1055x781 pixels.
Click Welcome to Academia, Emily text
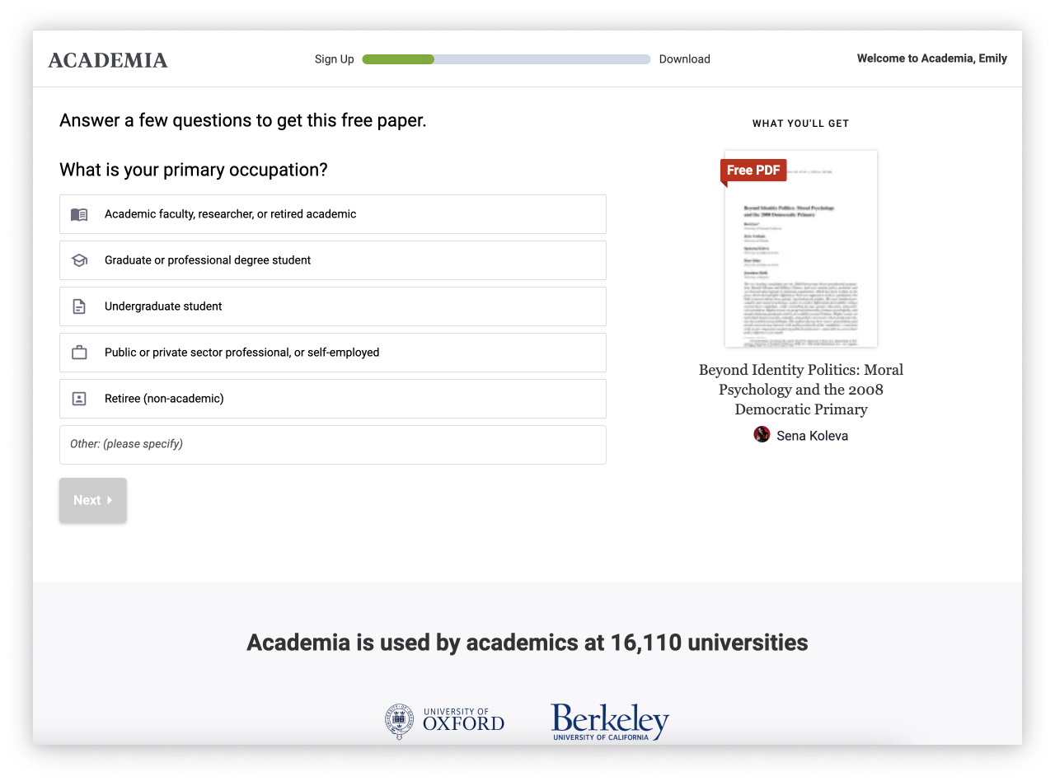932,58
